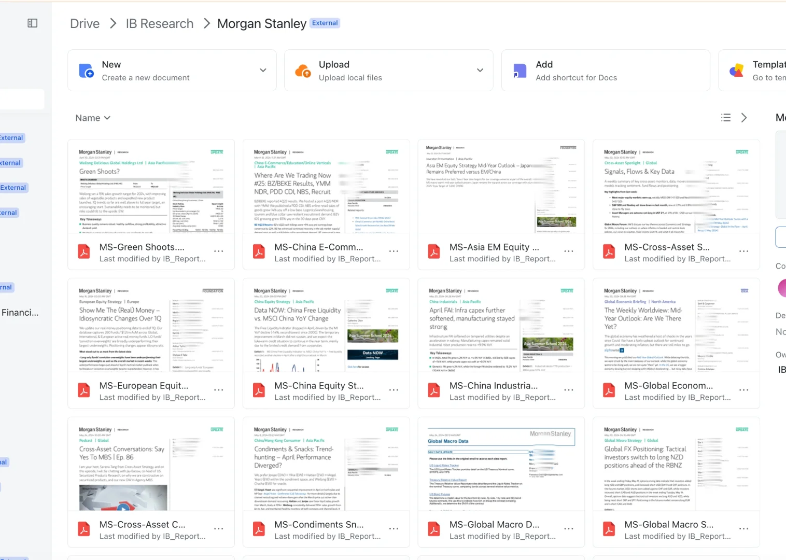Click the PDF icon for MS-Cross-Asset S

[609, 252]
